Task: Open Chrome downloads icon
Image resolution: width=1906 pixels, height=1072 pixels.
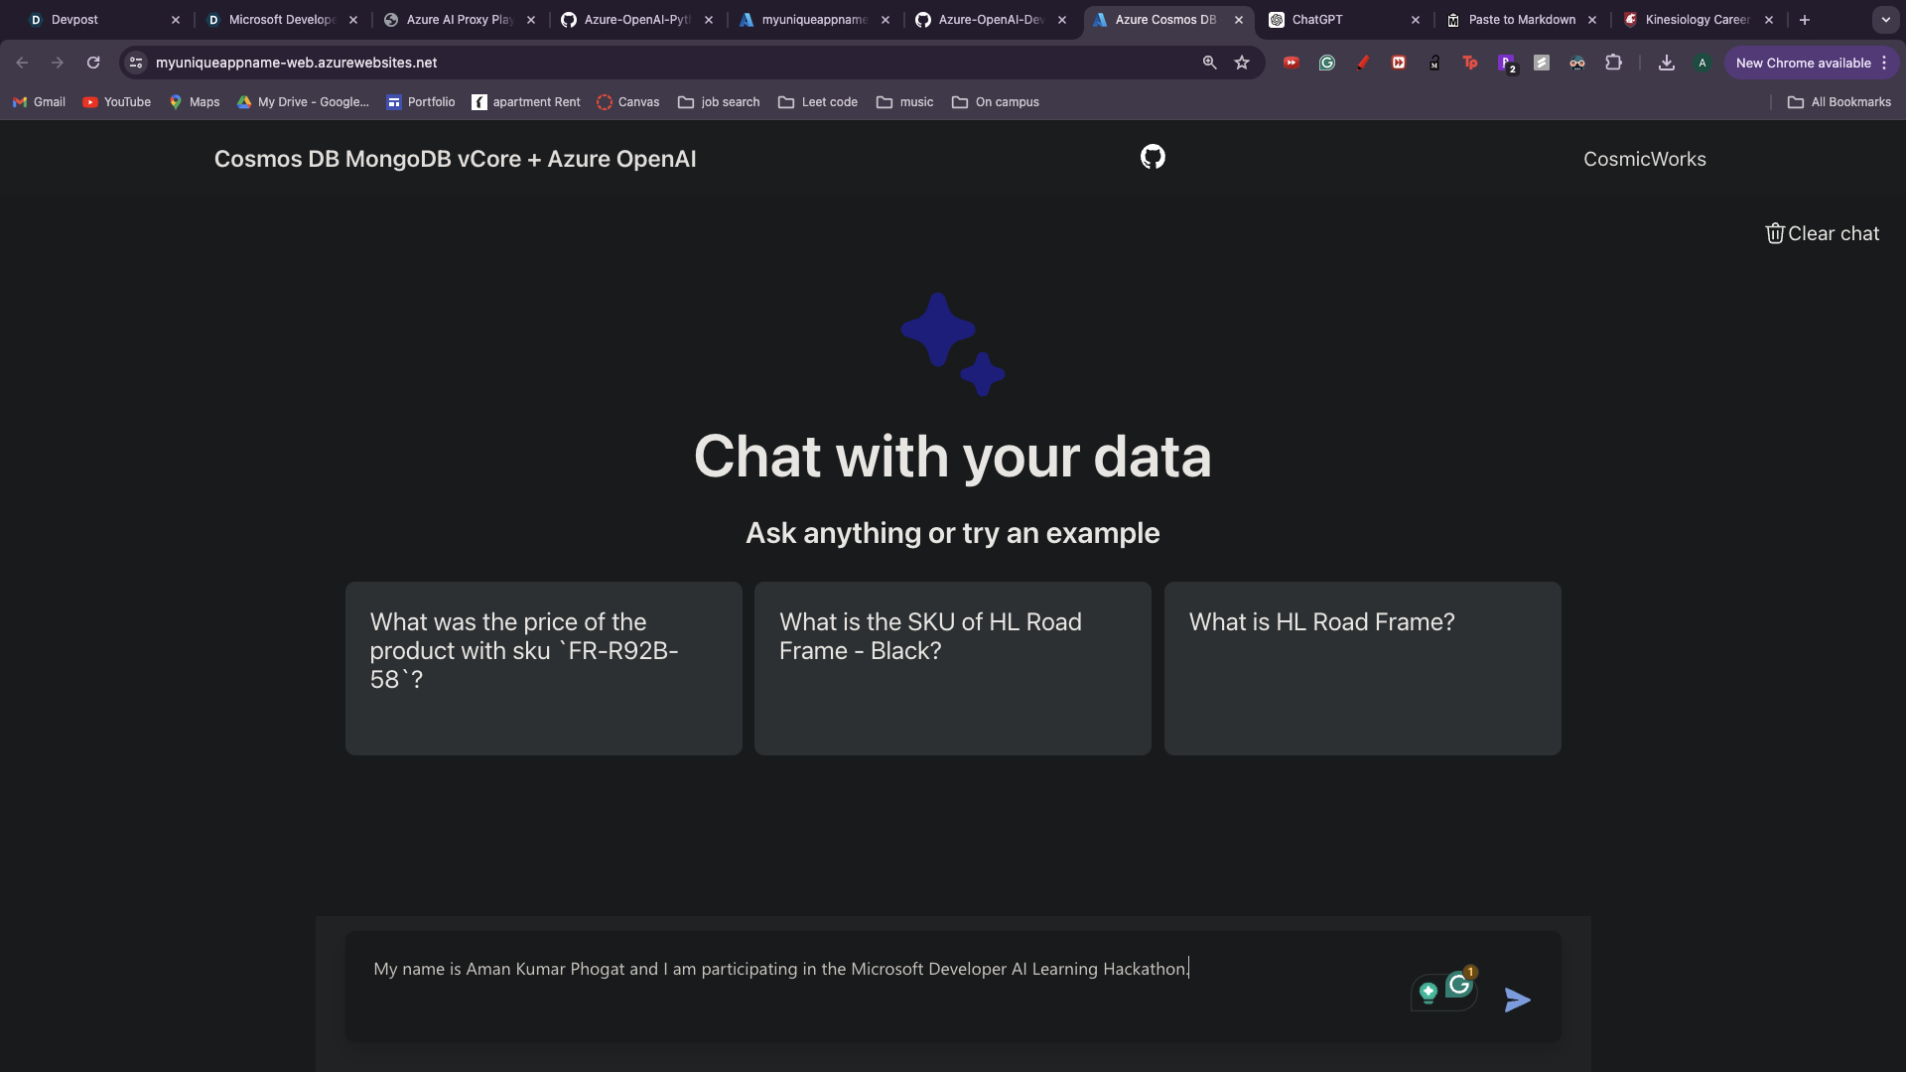Action: [1667, 63]
